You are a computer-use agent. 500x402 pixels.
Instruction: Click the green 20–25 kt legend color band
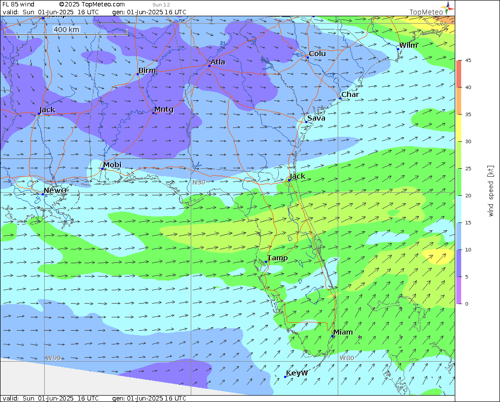(x=459, y=182)
